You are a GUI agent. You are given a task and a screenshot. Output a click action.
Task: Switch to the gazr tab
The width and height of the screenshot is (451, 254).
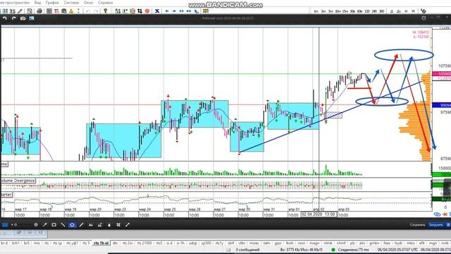[278, 243]
